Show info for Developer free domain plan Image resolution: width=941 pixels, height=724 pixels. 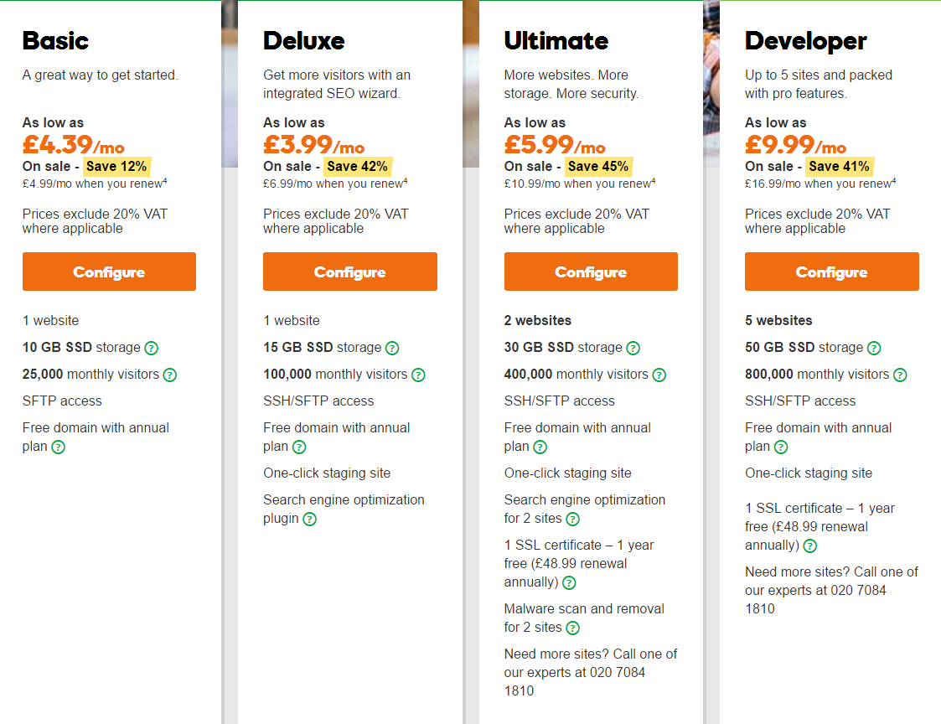(781, 447)
